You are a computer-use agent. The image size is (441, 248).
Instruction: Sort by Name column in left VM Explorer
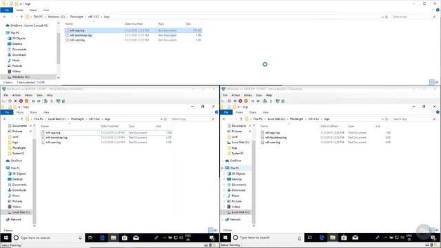45,126
